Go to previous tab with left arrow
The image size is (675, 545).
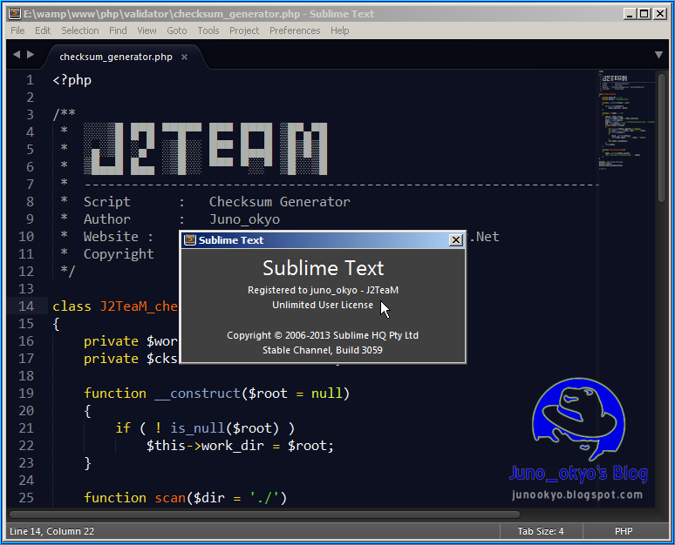[x=17, y=55]
